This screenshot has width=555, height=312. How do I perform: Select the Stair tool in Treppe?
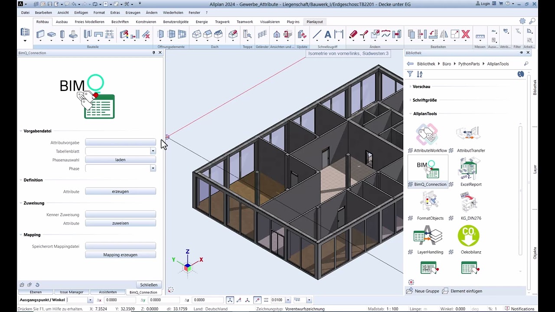coord(248,34)
